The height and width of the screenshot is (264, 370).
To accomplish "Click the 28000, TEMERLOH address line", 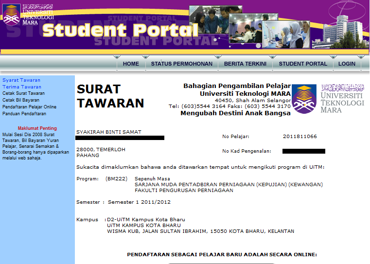I will [101, 150].
